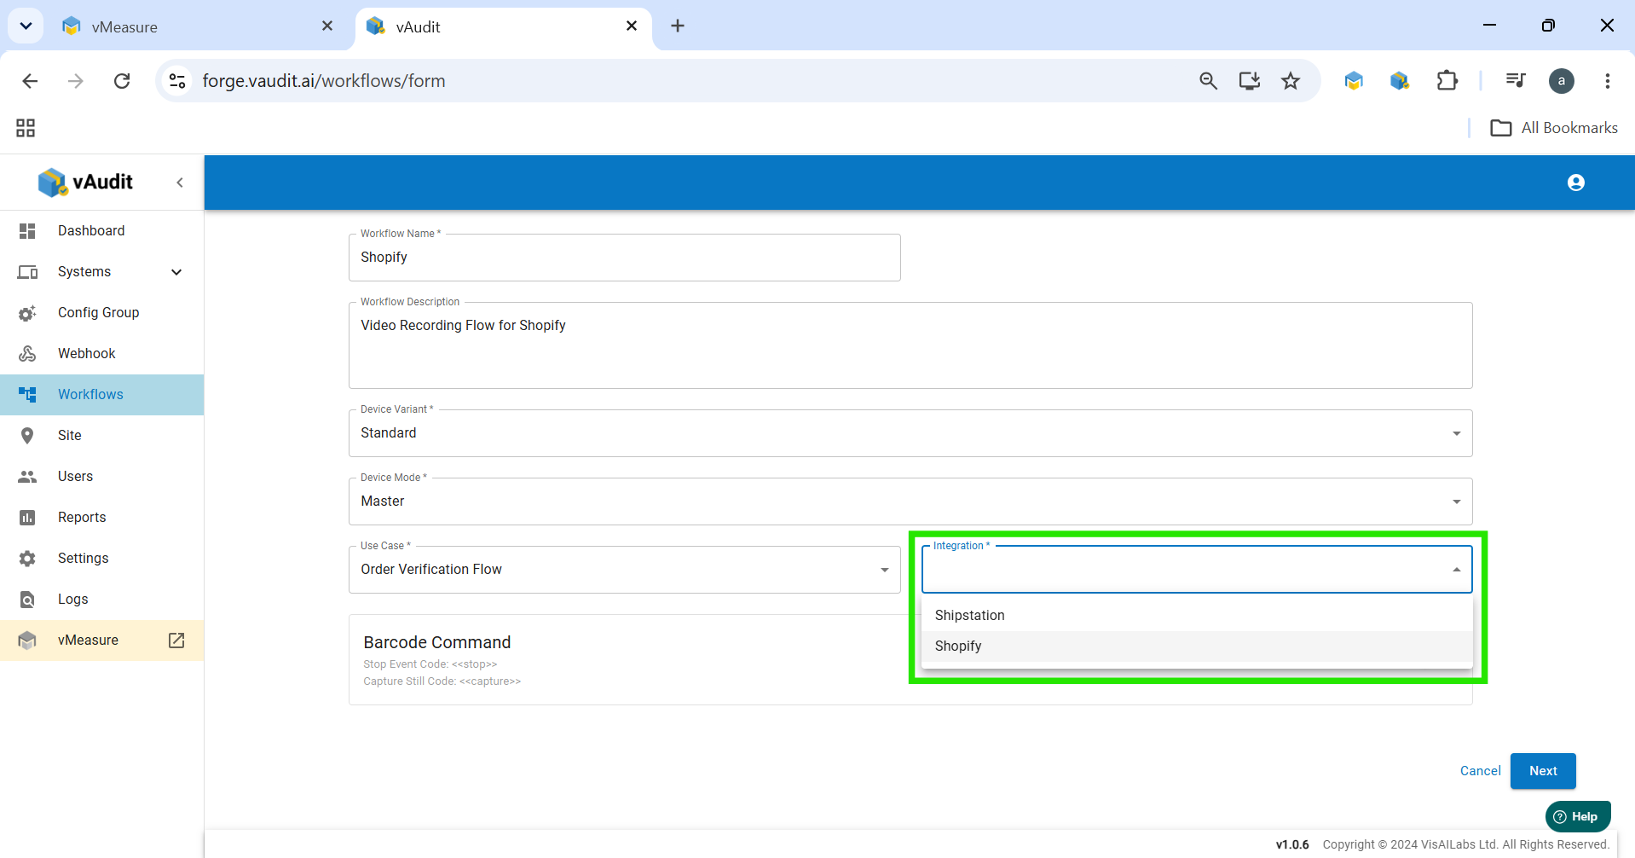Select Shopify from Integration list
Viewport: 1635px width, 858px height.
pos(1197,646)
